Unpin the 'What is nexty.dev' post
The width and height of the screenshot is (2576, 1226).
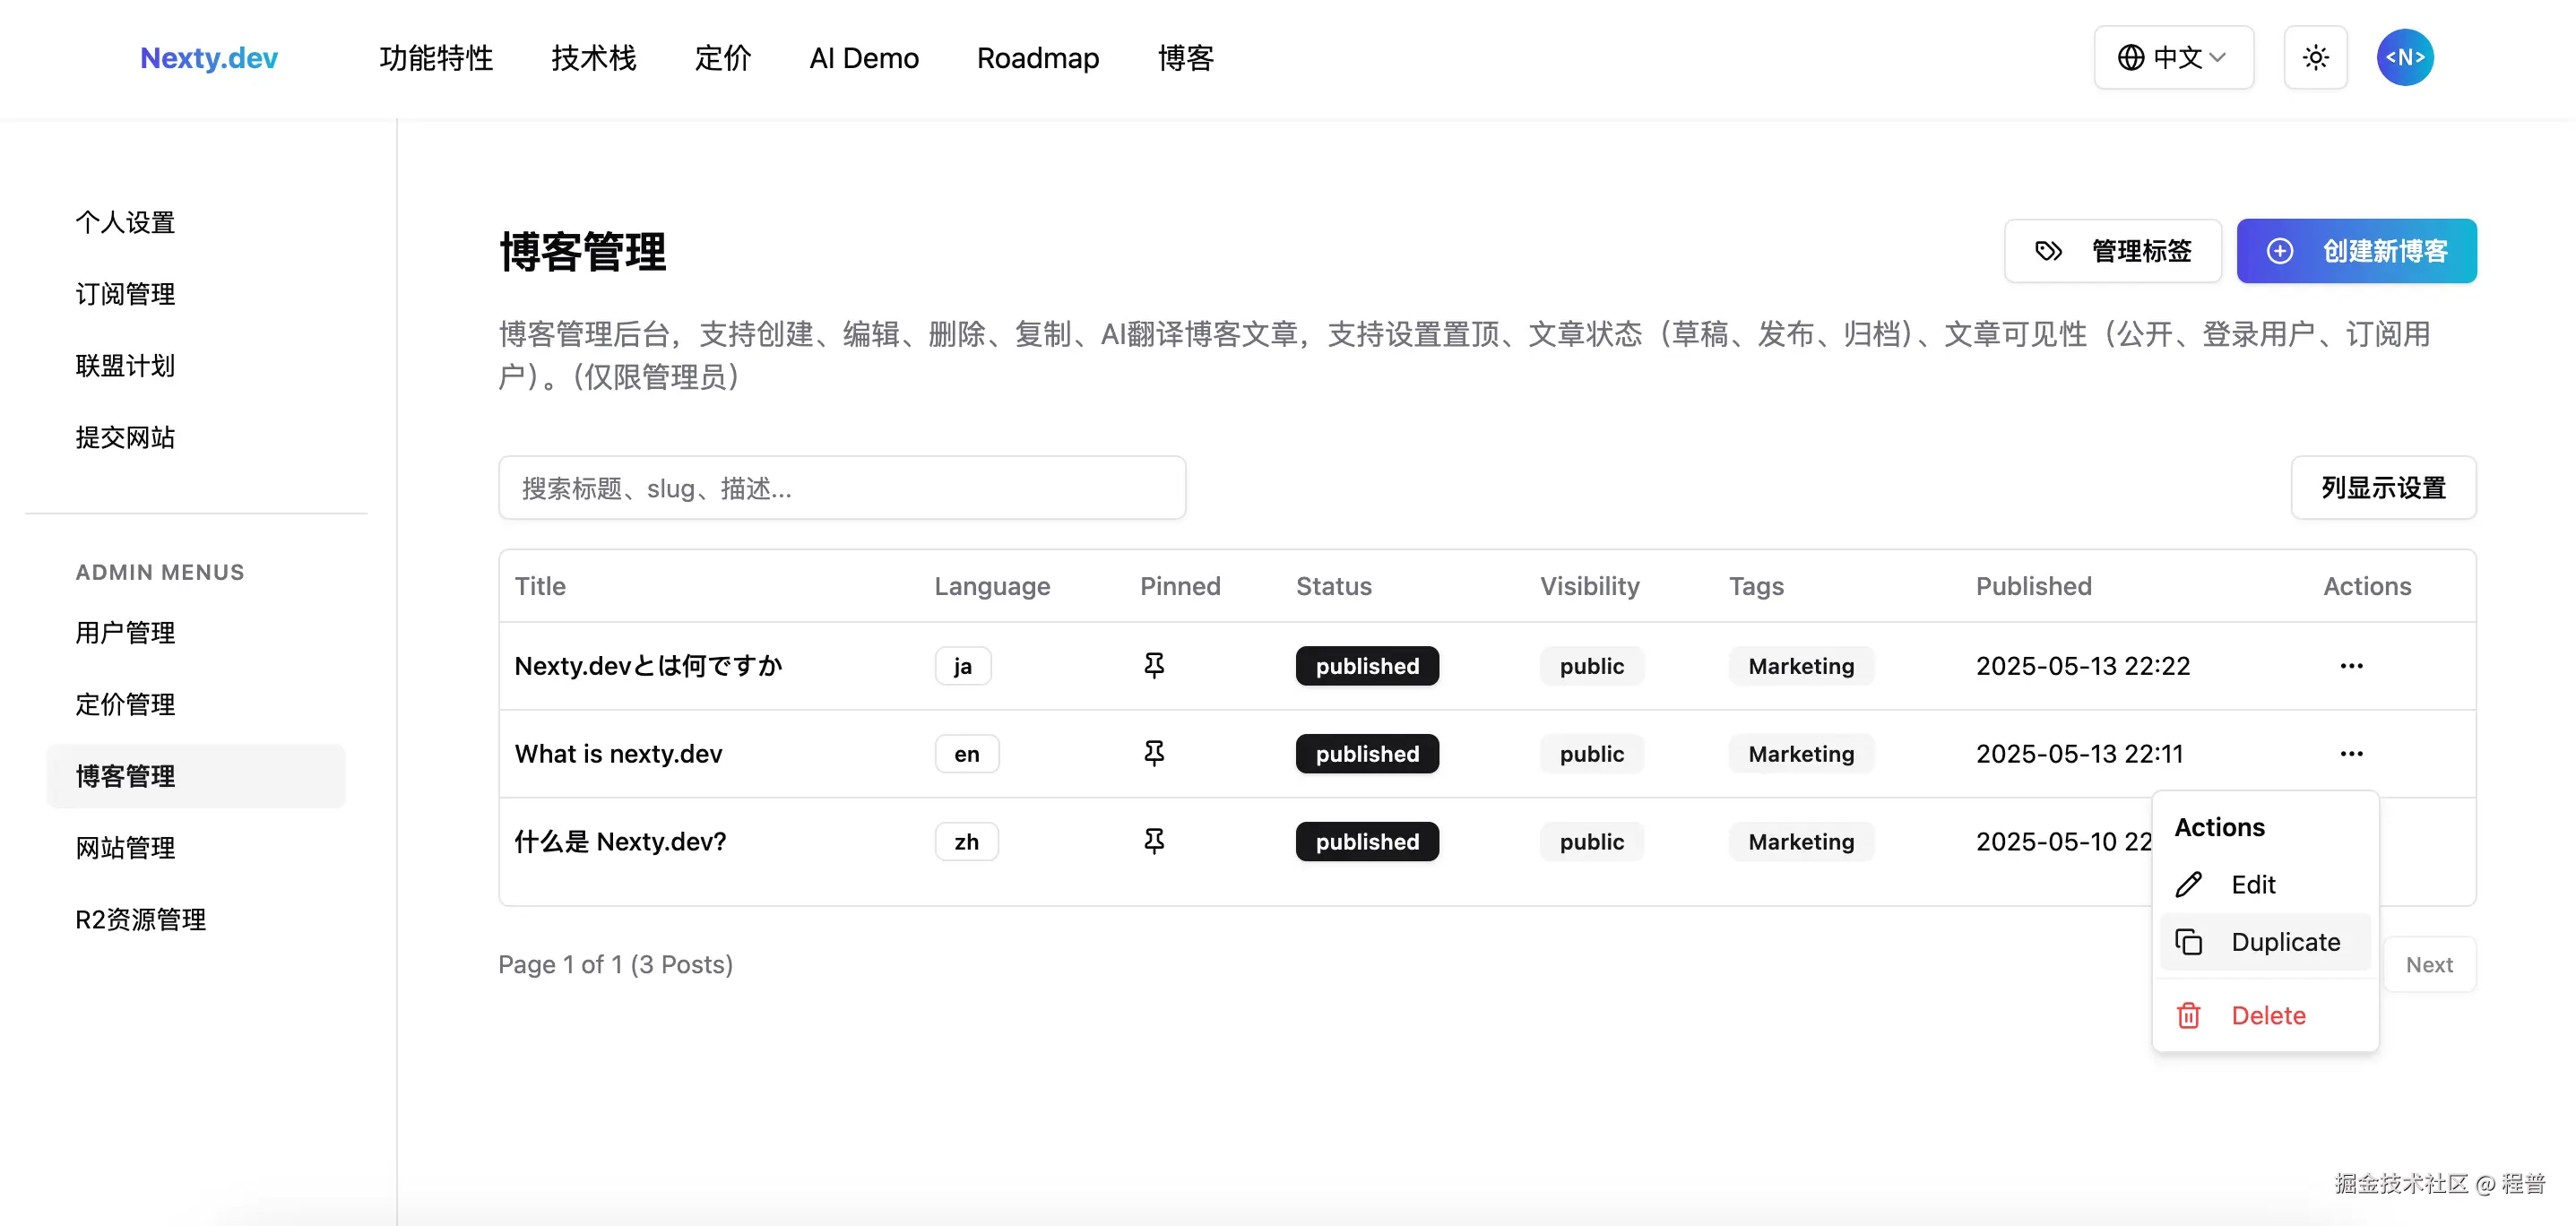tap(1155, 753)
